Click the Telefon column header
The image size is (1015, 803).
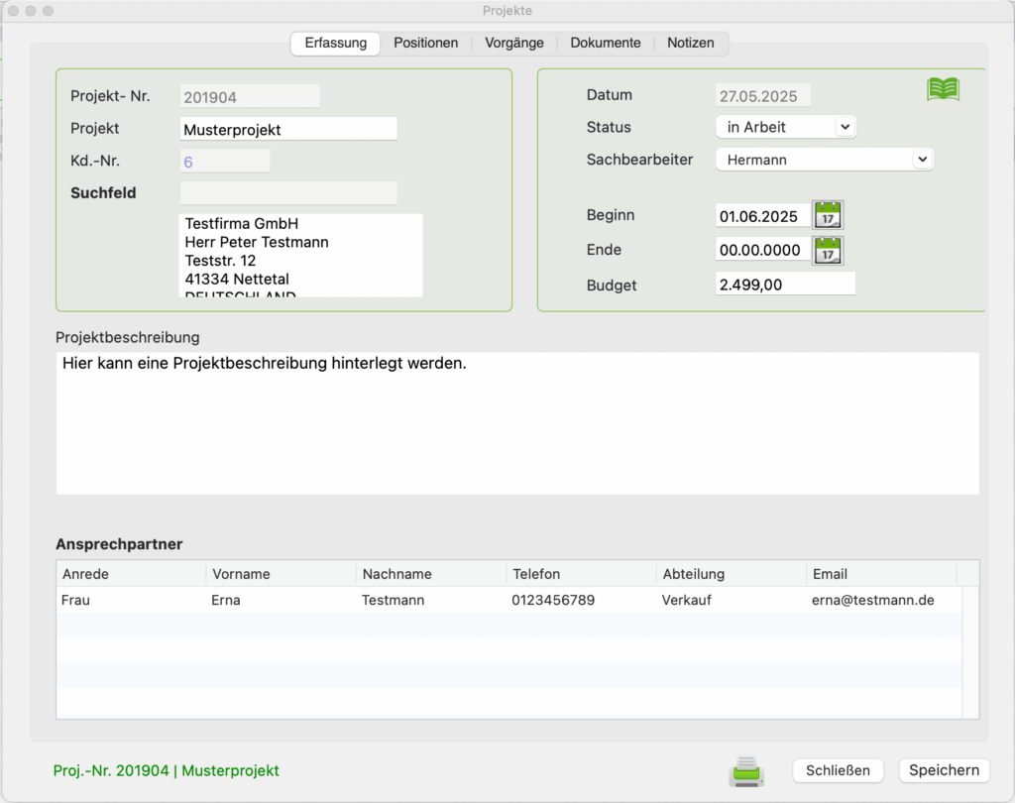[x=581, y=574]
